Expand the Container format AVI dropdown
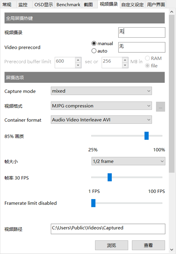 coord(101,120)
